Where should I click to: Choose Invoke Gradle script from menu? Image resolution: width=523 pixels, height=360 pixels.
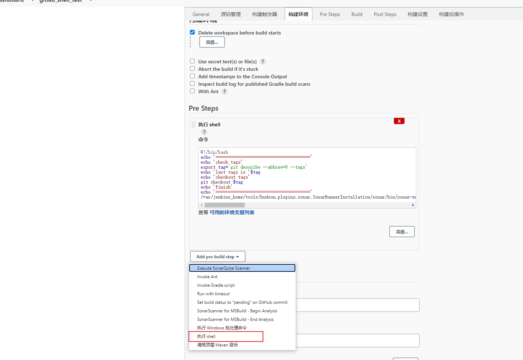[x=242, y=285]
